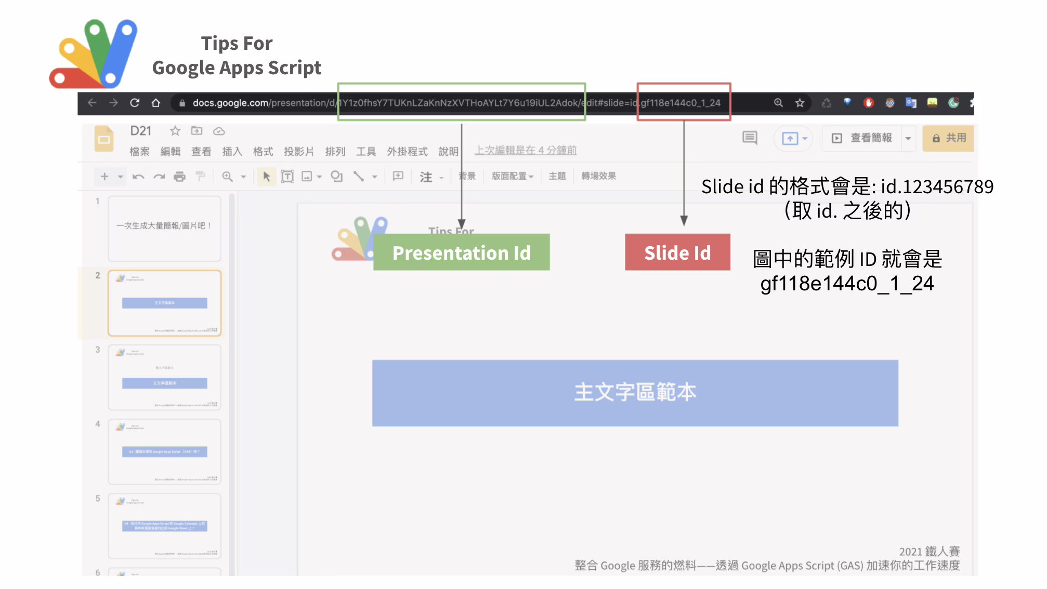Open the 查看 menu
The height and width of the screenshot is (589, 1047).
click(x=201, y=151)
